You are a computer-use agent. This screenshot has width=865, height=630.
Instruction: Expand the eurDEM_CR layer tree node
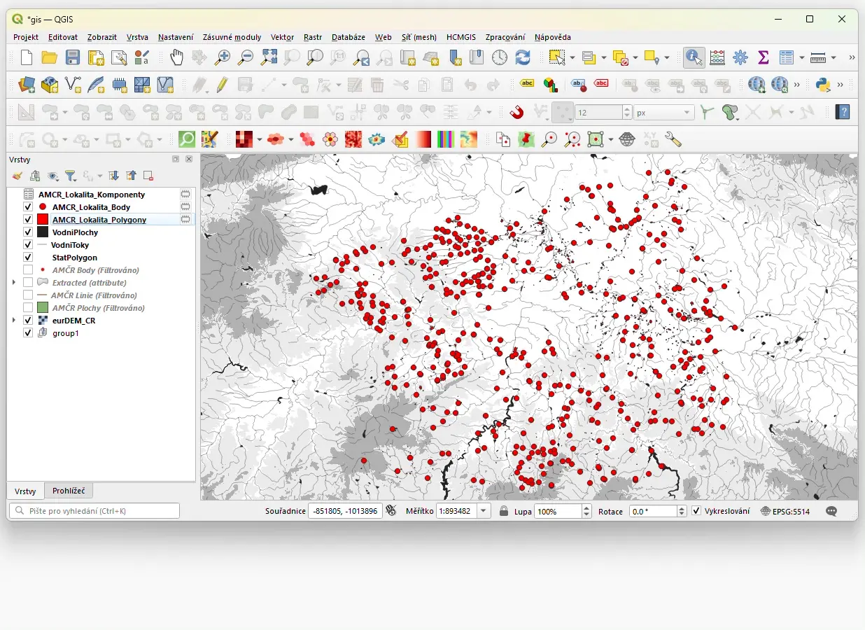pos(14,321)
